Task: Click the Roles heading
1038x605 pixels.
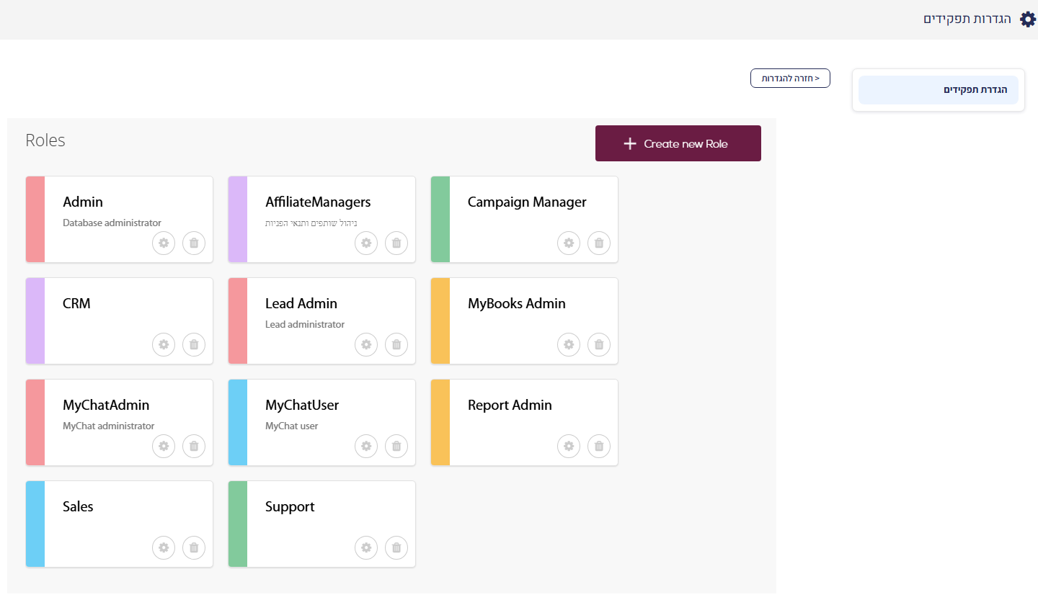Action: (x=45, y=140)
